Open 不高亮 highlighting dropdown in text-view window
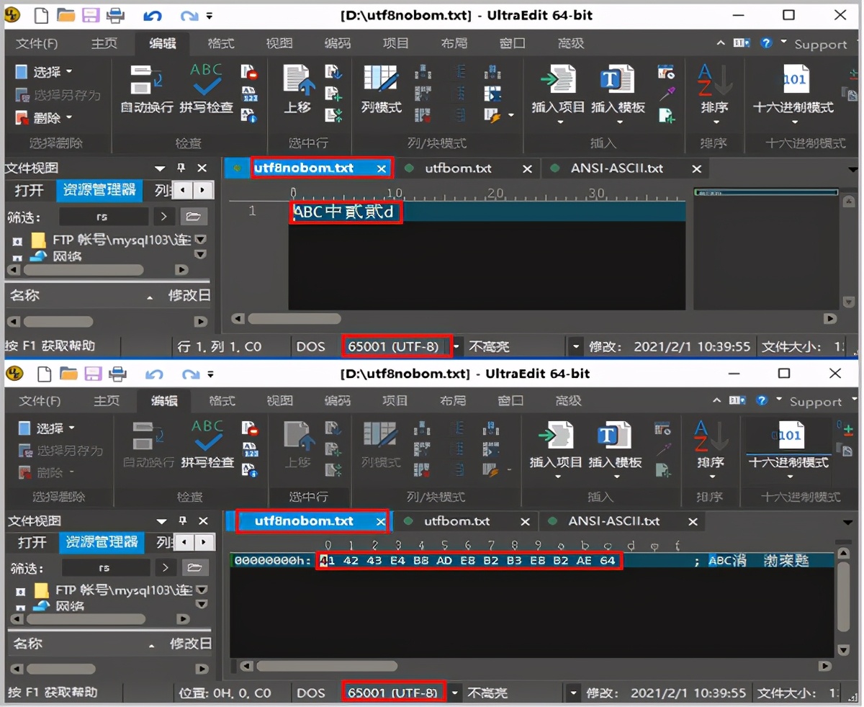 tap(576, 347)
